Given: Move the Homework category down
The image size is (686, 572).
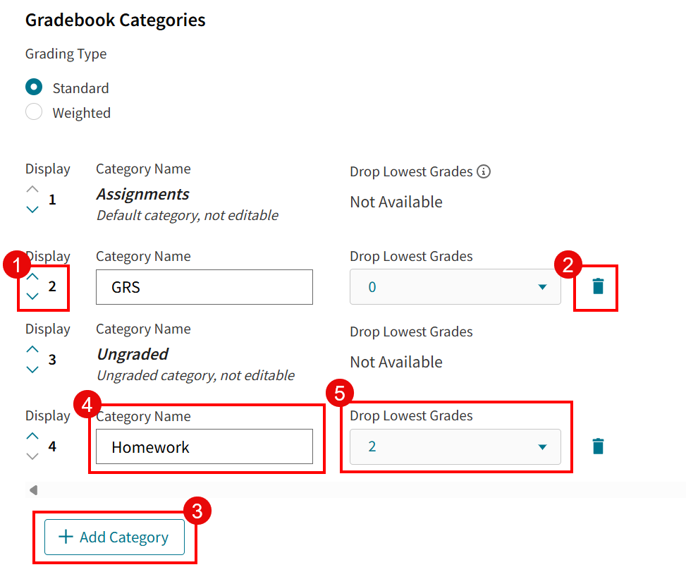Looking at the screenshot, I should (32, 455).
